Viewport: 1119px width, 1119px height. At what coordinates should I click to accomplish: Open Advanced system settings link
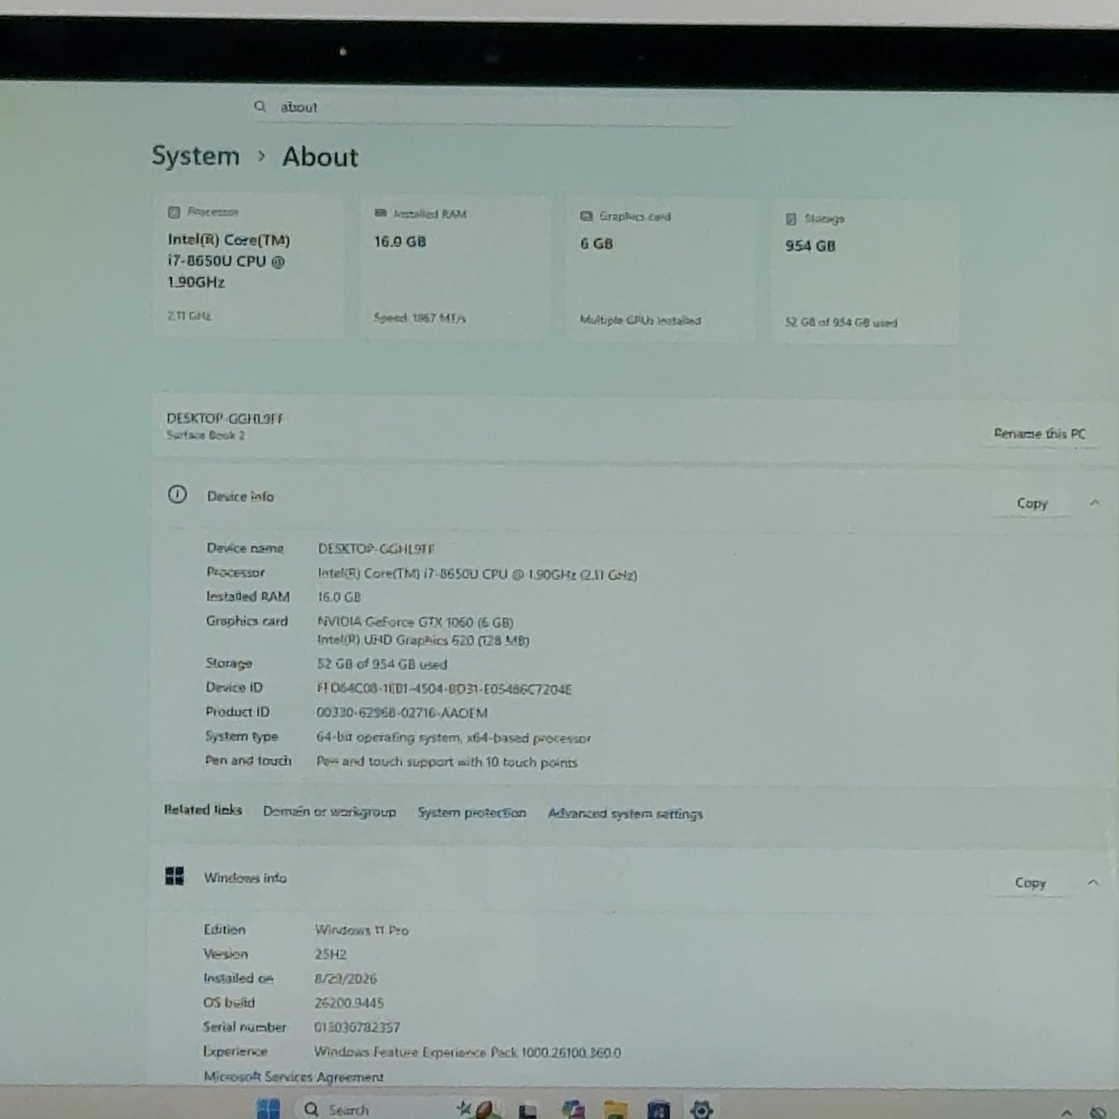pos(625,813)
